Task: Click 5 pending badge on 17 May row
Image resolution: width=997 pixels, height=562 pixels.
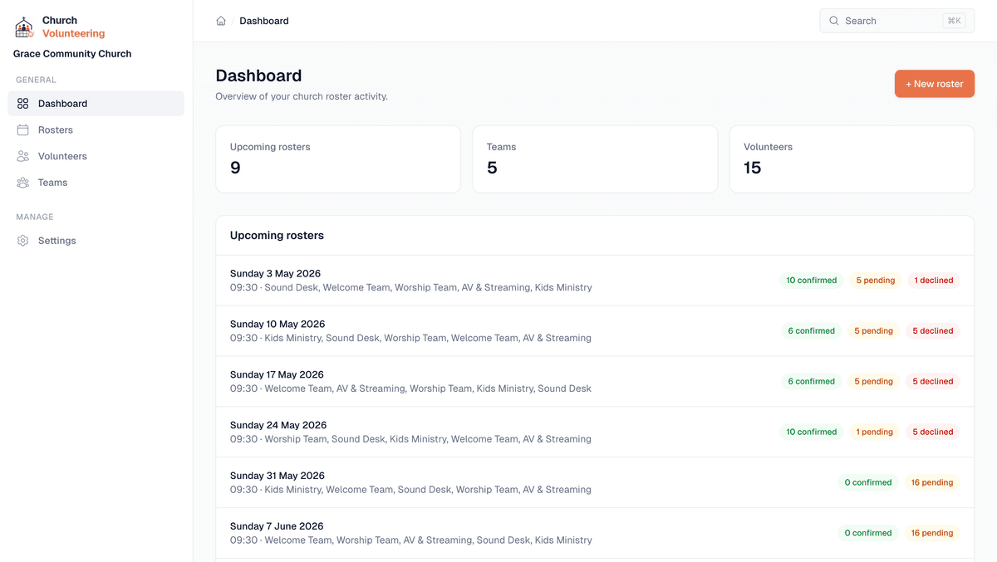Action: [874, 382]
